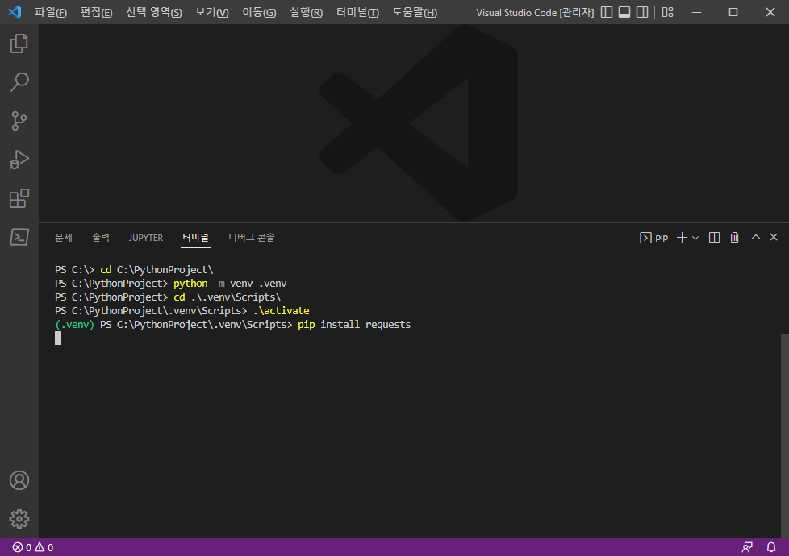This screenshot has width=789, height=556.
Task: Toggle primary side bar layout icon
Action: pyautogui.click(x=607, y=12)
